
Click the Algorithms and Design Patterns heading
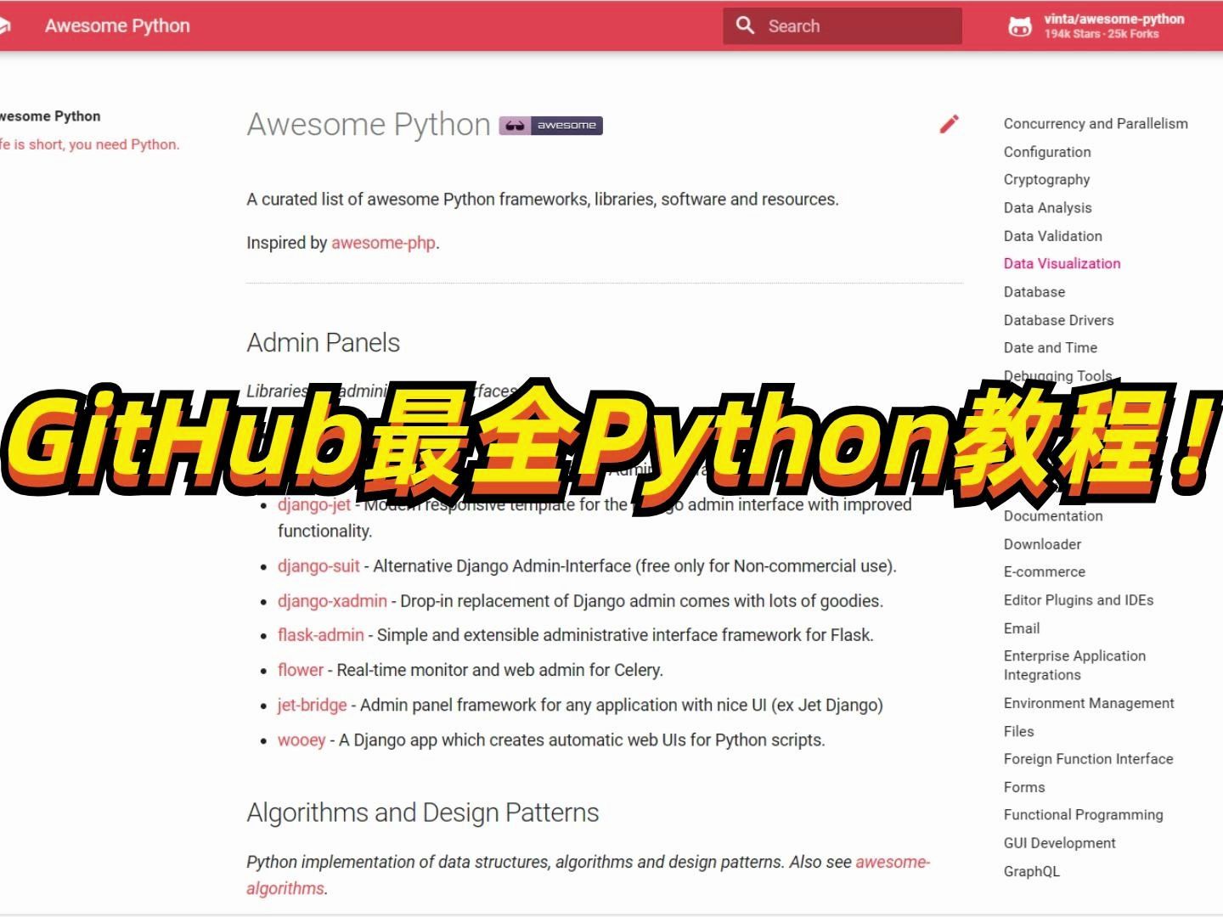[422, 813]
